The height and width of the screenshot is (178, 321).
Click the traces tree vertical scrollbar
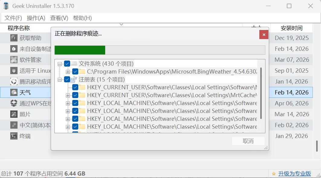click(x=261, y=93)
